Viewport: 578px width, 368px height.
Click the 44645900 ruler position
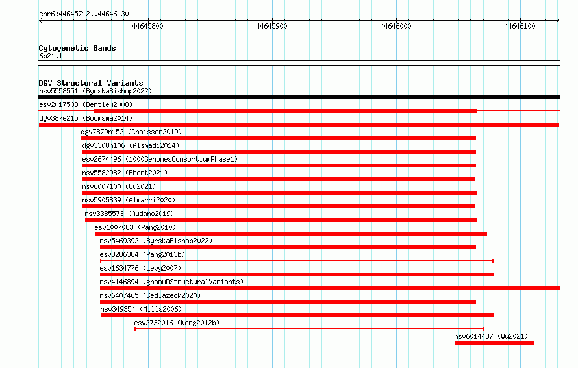(271, 26)
